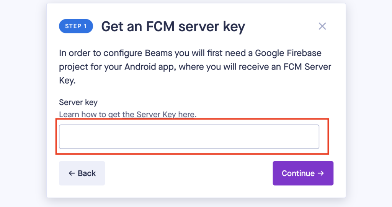Go back with the Back button
Image resolution: width=392 pixels, height=207 pixels.
(82, 173)
